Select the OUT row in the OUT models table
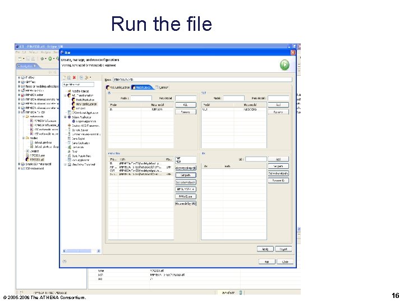The width and height of the screenshot is (404, 303). click(x=233, y=109)
